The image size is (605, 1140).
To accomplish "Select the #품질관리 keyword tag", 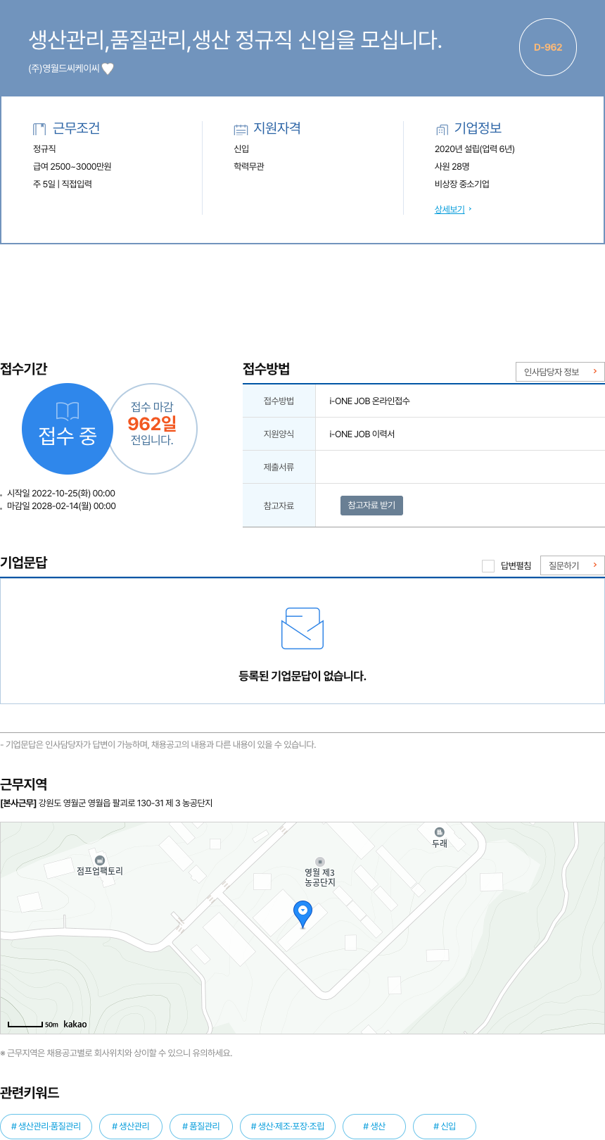I will point(201,1126).
